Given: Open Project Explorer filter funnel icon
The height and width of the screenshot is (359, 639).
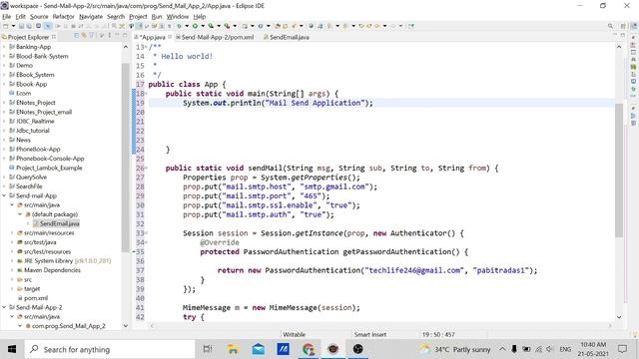Looking at the screenshot, I should (x=92, y=36).
